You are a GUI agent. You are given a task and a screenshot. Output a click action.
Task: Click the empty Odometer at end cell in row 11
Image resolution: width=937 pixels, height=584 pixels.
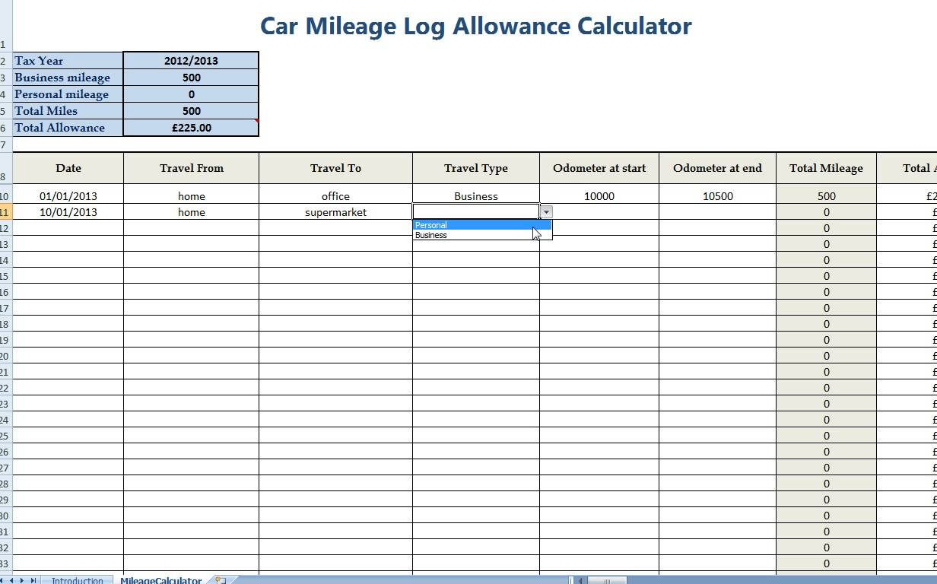pos(717,212)
